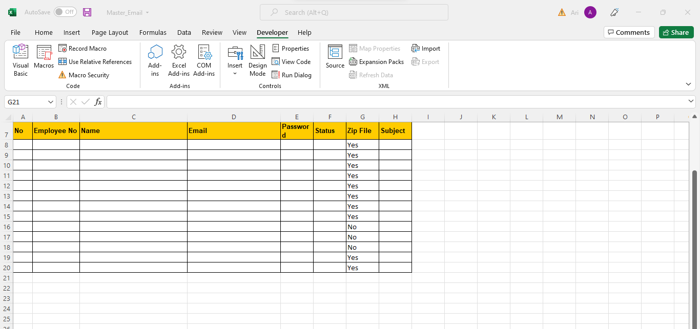Image resolution: width=700 pixels, height=329 pixels.
Task: Click the pen Coming Soon icon
Action: point(615,12)
